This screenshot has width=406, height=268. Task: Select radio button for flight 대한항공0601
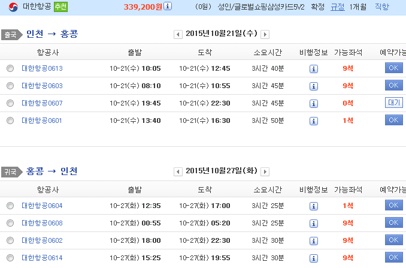pos(10,121)
